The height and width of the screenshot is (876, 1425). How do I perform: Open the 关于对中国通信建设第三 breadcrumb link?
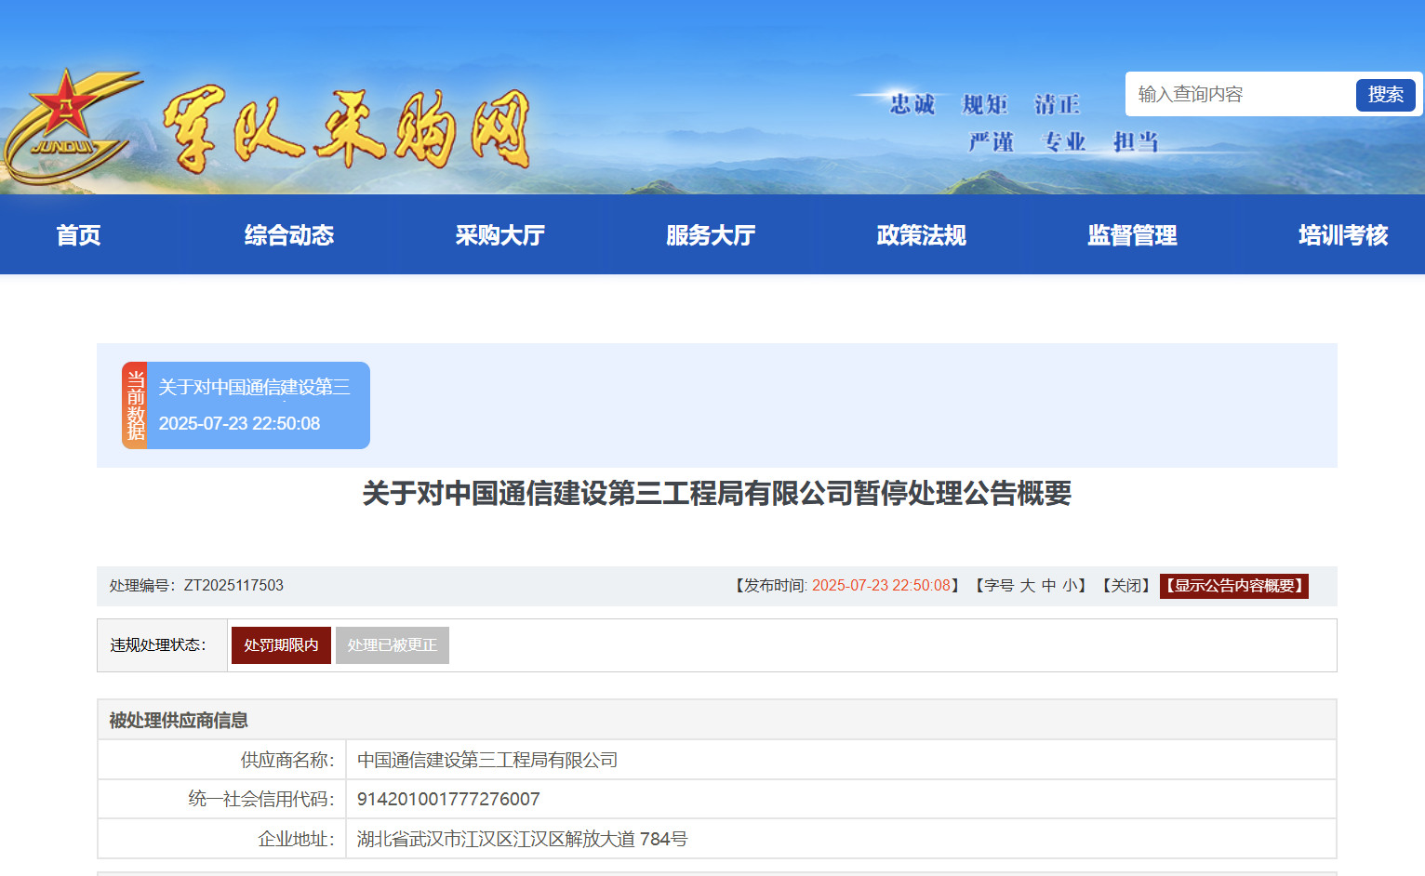click(254, 387)
